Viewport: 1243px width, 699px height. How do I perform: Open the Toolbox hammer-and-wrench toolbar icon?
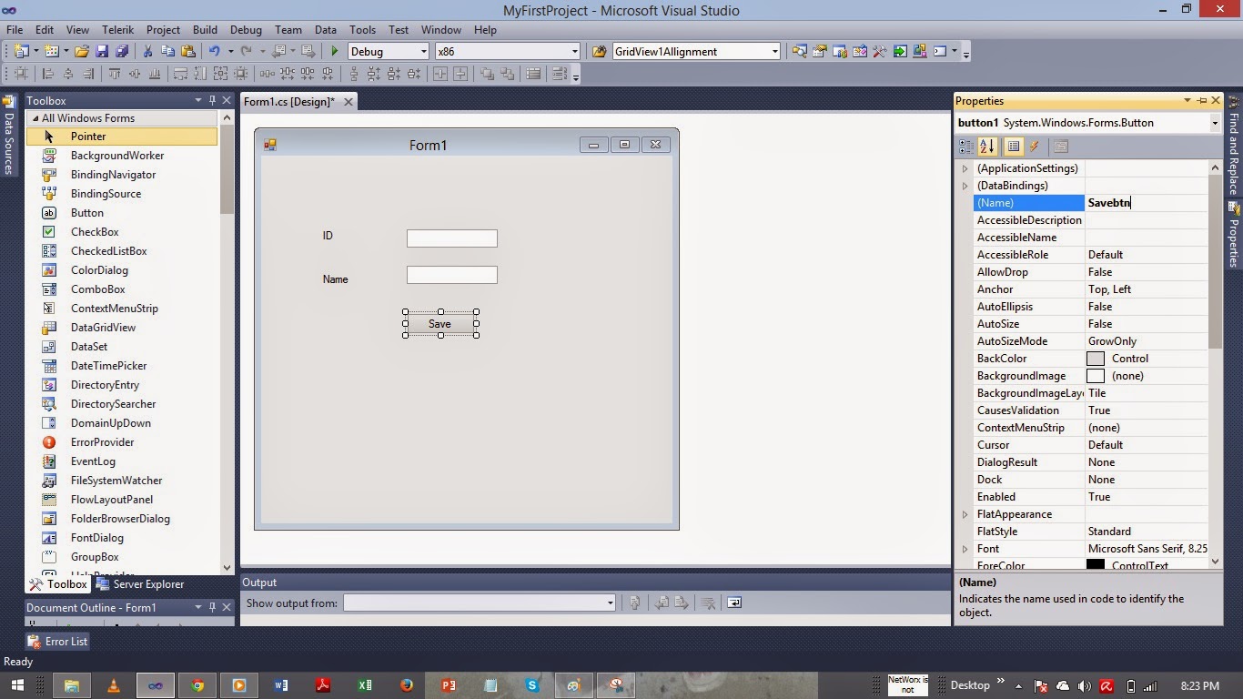pyautogui.click(x=879, y=52)
